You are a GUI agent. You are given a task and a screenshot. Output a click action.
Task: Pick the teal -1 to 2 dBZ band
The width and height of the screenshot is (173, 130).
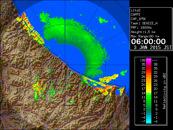(149, 113)
